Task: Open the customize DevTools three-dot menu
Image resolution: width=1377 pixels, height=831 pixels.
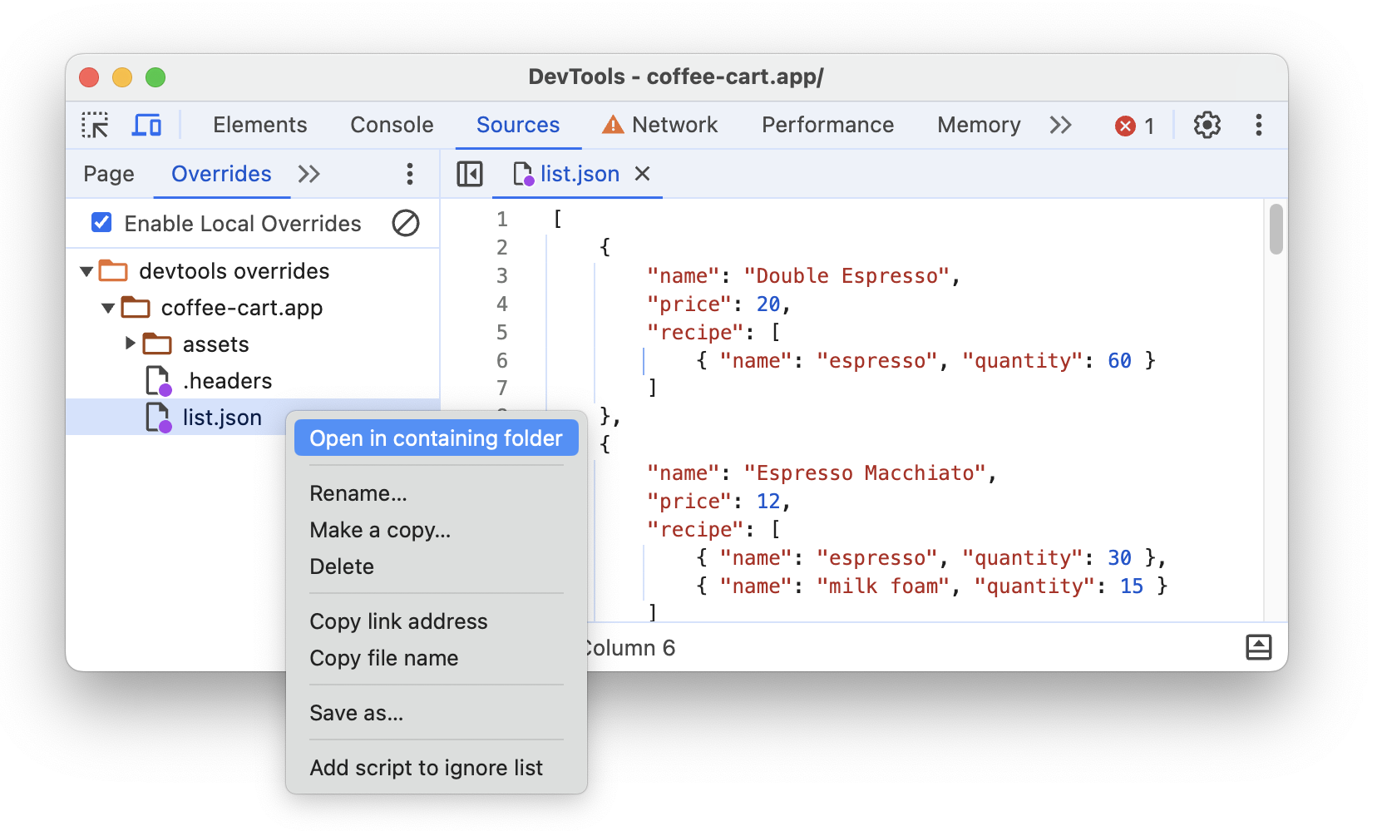Action: click(1259, 125)
